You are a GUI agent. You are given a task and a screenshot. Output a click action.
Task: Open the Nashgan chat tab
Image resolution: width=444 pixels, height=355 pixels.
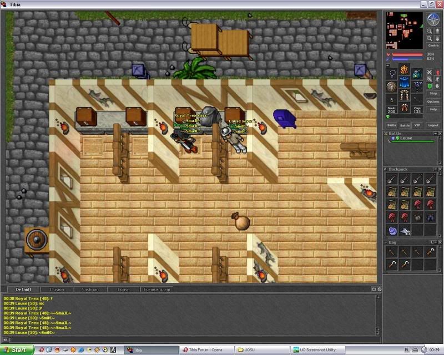pyautogui.click(x=90, y=290)
